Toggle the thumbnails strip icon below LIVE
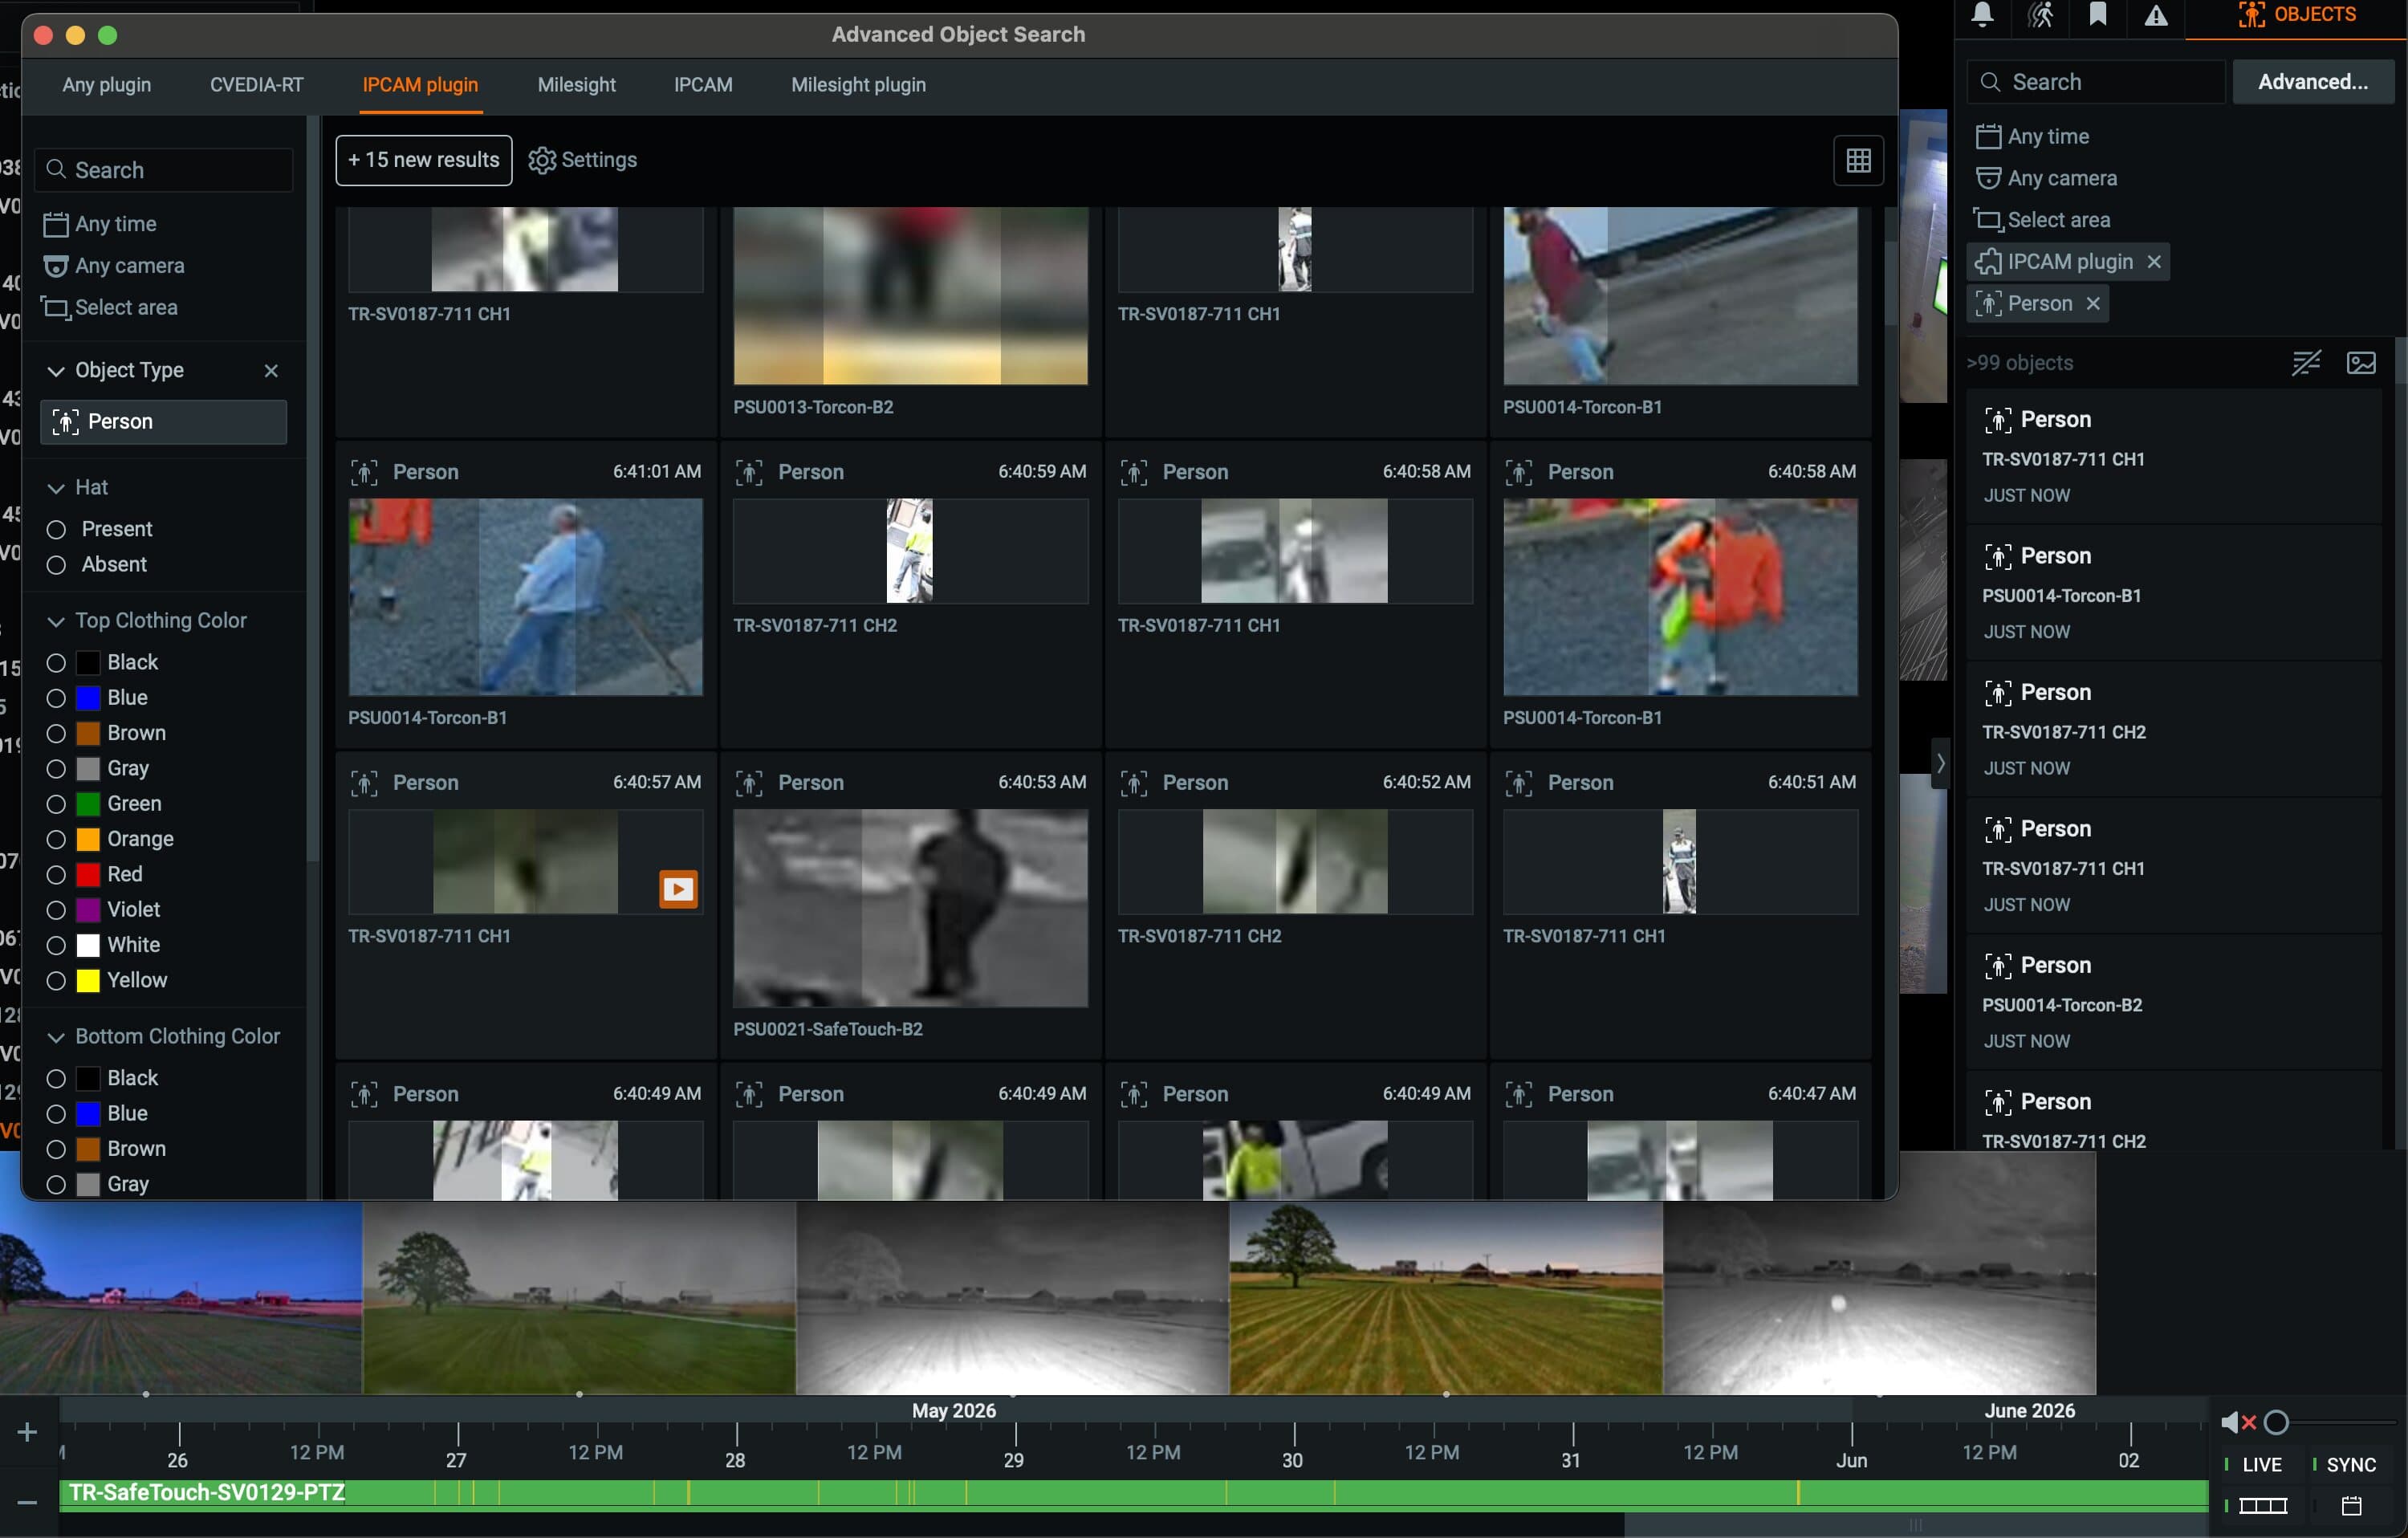2408x1538 pixels. pyautogui.click(x=2262, y=1506)
